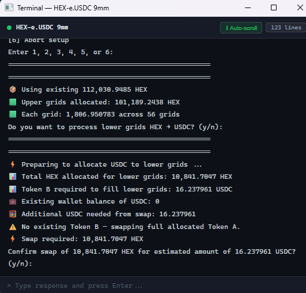The image size is (306, 293).
Task: Click the Confirm swap prompt line
Action: click(x=152, y=251)
